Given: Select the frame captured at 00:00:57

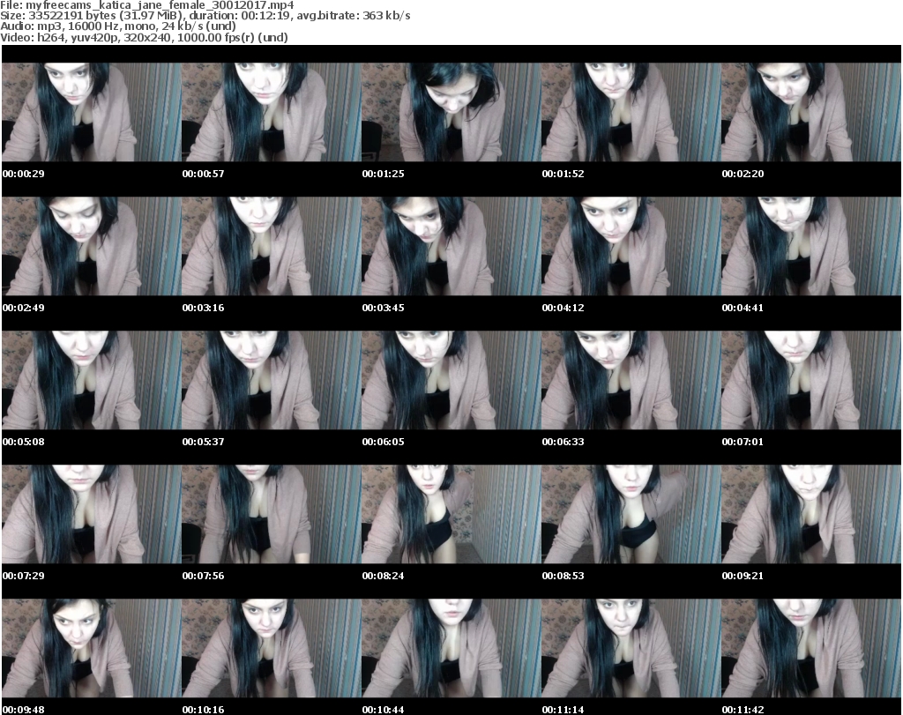Looking at the screenshot, I should pos(272,112).
